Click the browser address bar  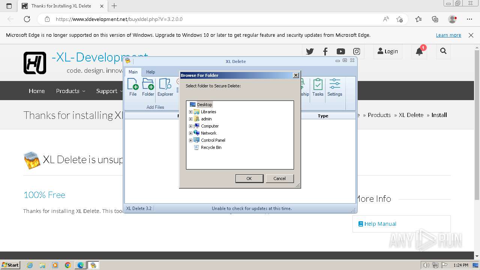coord(217,19)
